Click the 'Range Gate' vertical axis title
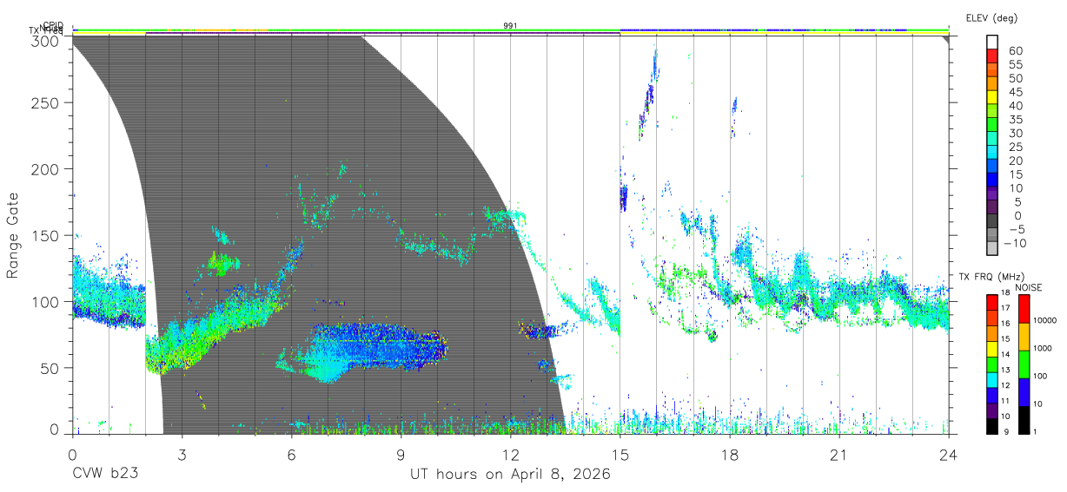This screenshot has height=492, width=1067. click(13, 235)
